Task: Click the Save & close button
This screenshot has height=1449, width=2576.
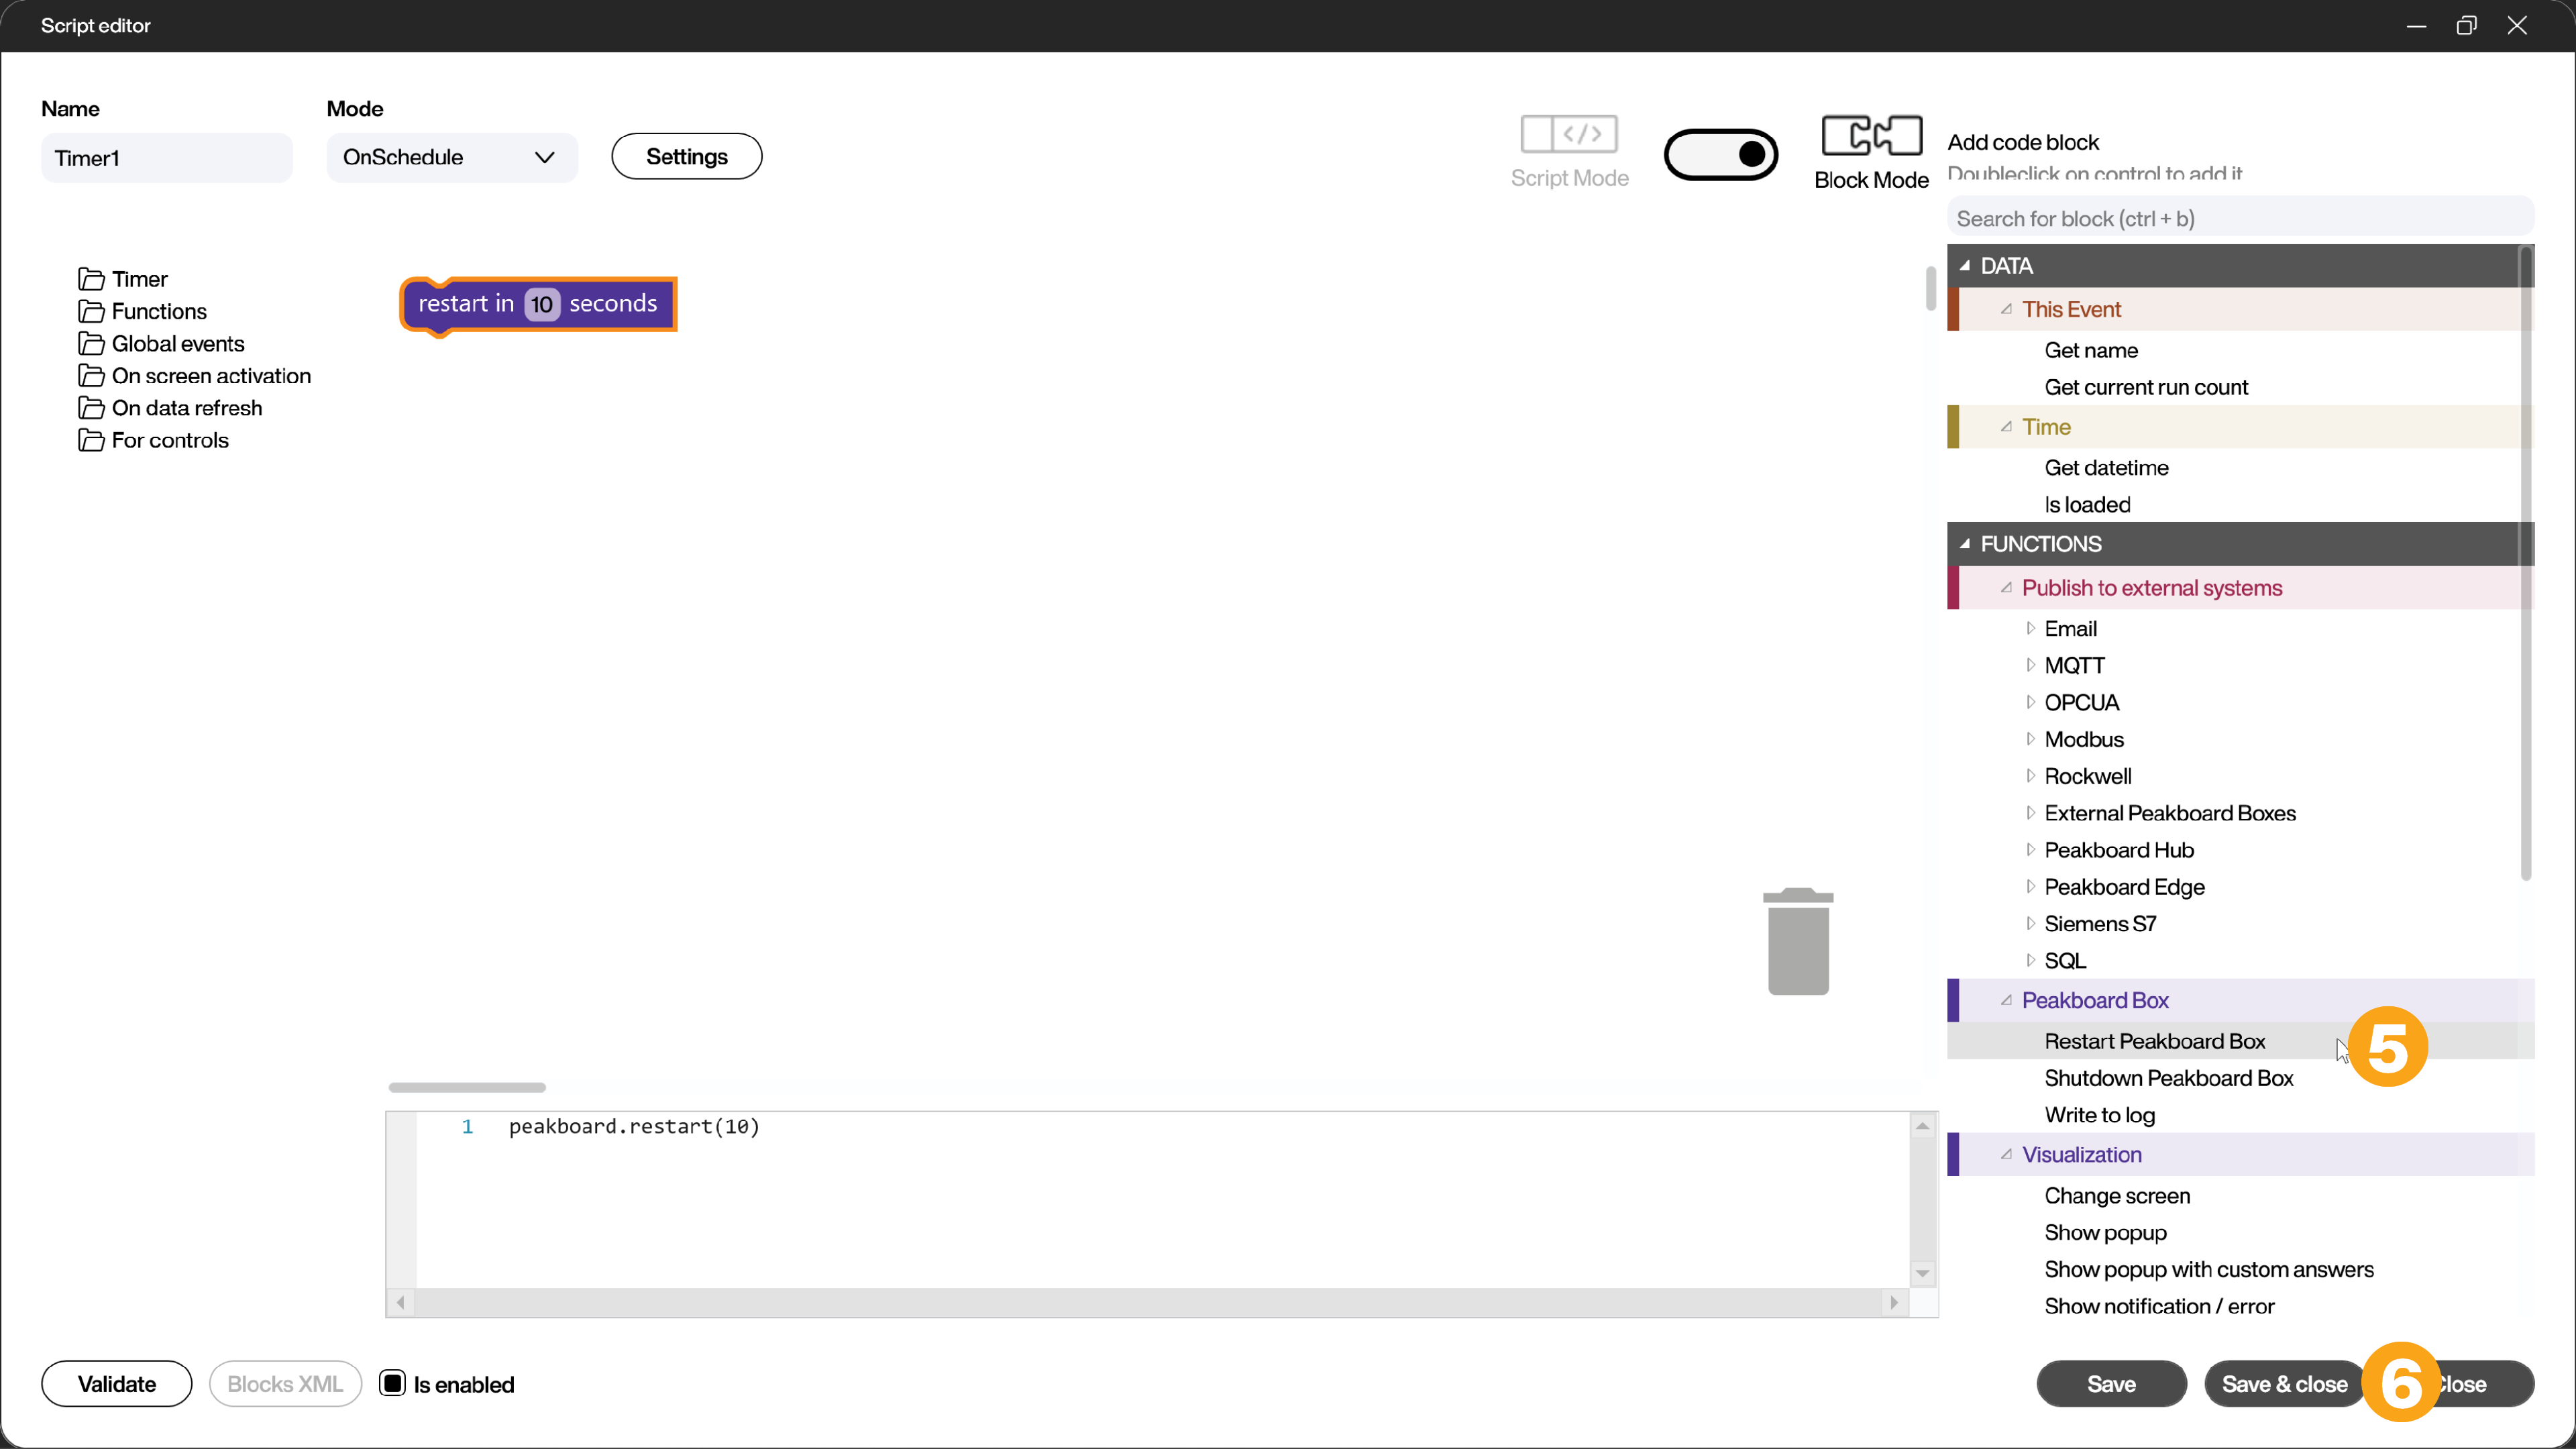Action: [x=2286, y=1383]
